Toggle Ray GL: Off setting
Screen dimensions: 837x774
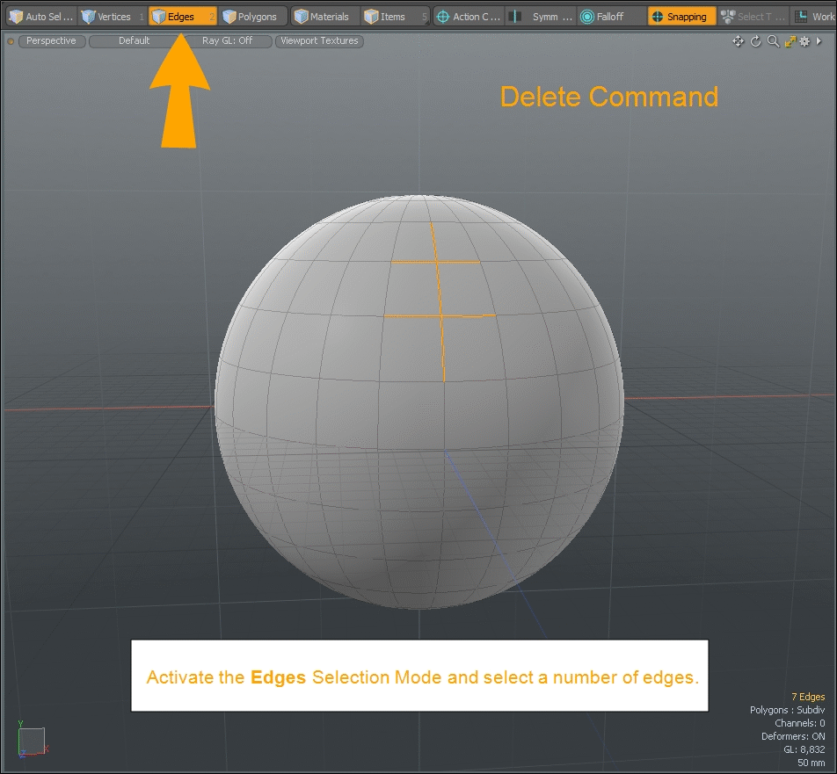tap(227, 40)
